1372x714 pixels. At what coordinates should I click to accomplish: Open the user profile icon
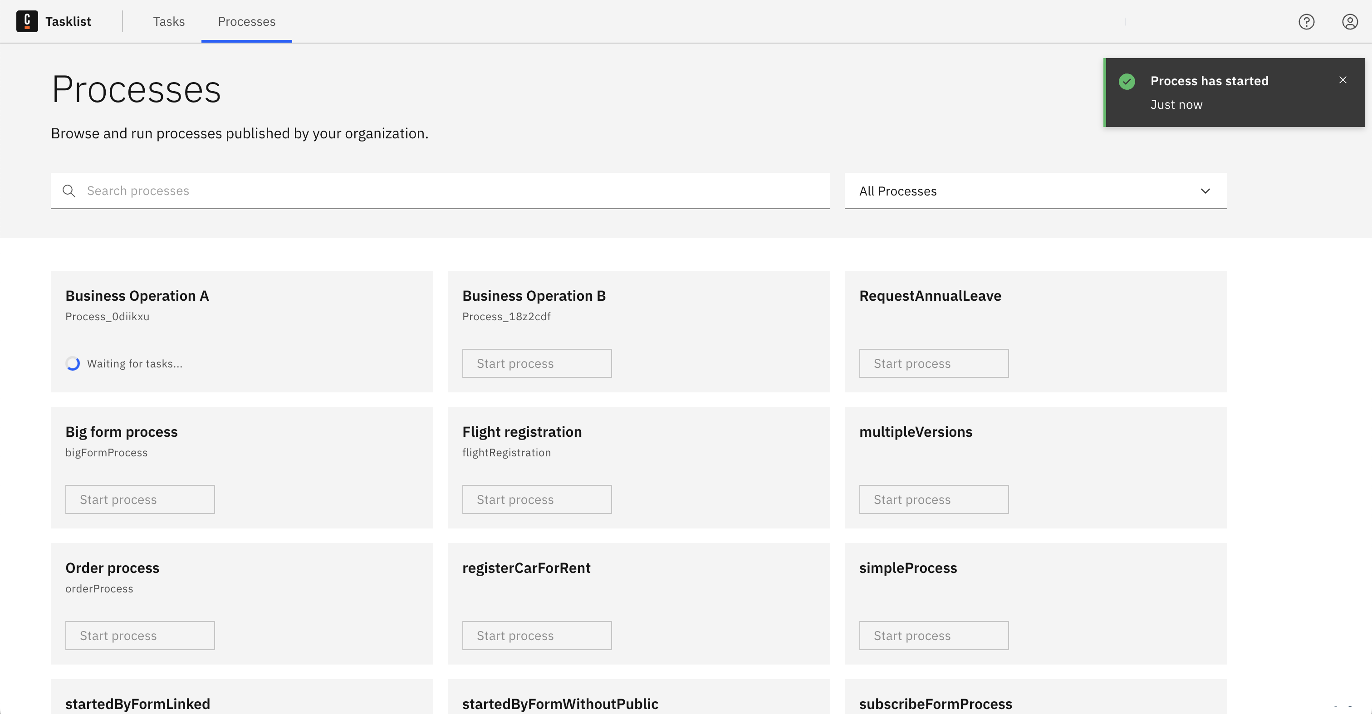1350,21
